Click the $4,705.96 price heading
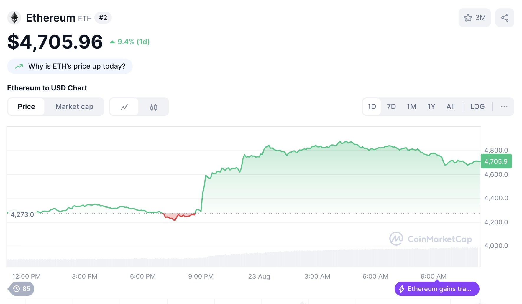This screenshot has height=304, width=522. coord(55,42)
